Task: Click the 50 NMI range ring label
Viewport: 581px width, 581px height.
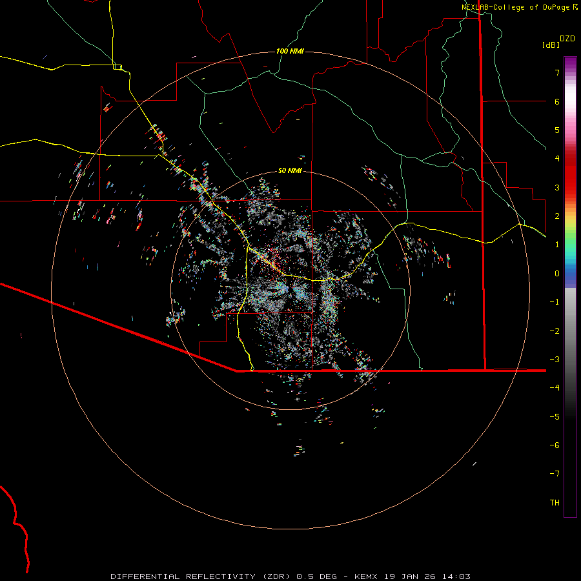Action: (290, 171)
